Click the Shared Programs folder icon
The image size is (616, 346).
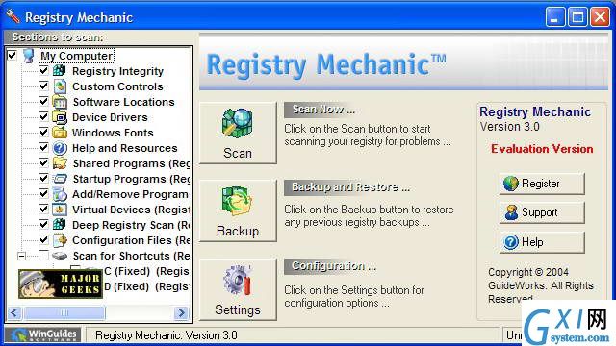[x=60, y=163]
